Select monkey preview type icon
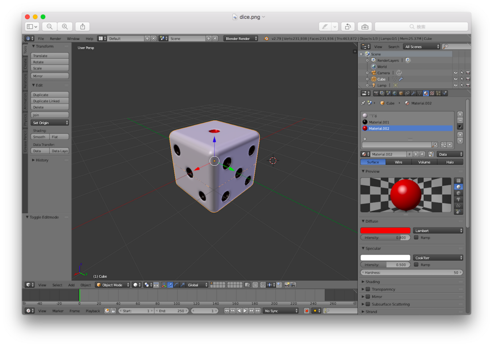 (x=458, y=199)
